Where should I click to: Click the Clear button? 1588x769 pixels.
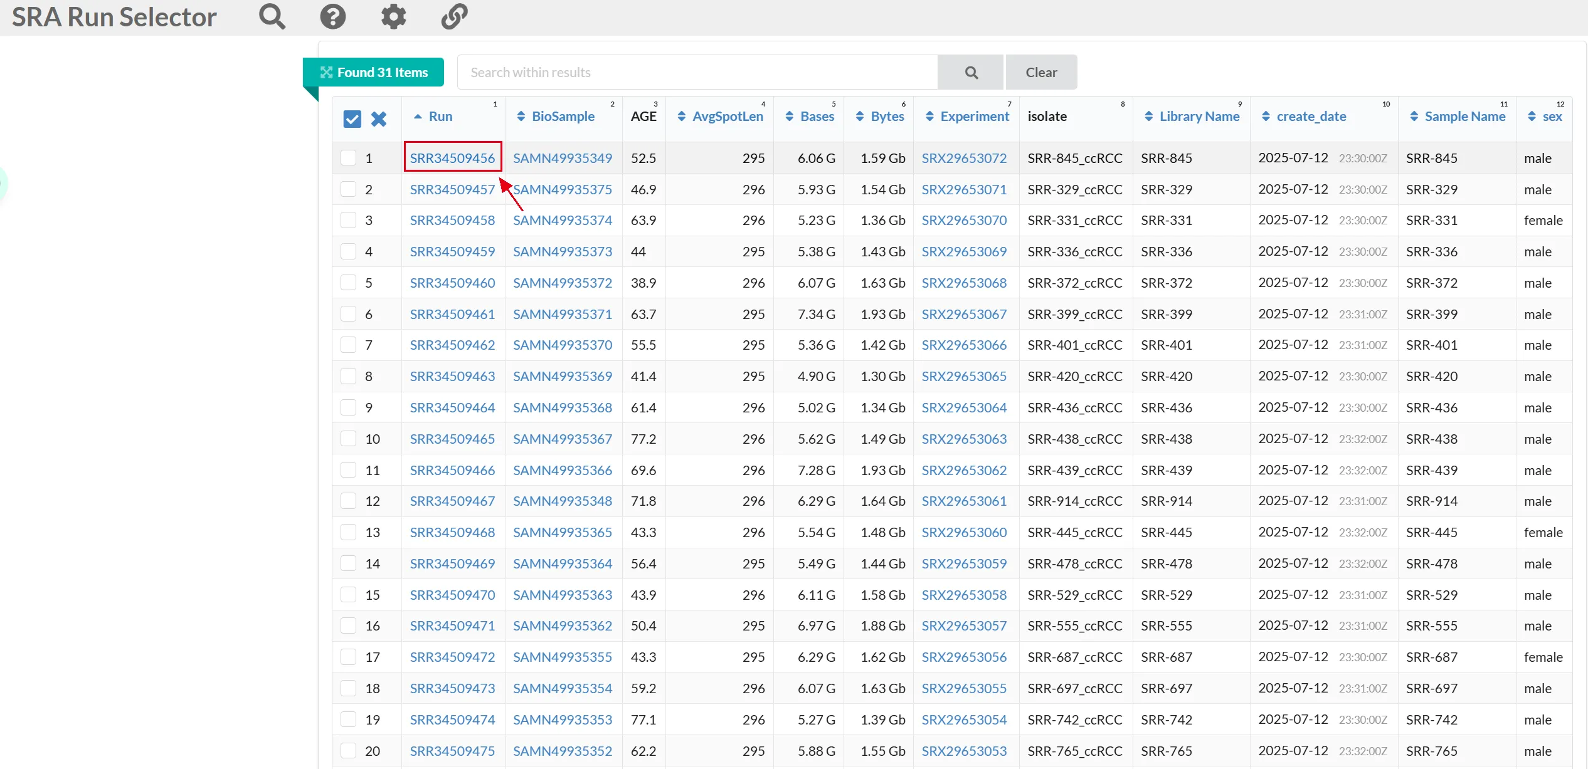pos(1041,73)
